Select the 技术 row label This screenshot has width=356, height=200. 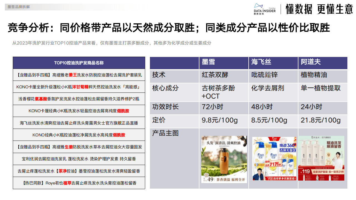coord(174,76)
